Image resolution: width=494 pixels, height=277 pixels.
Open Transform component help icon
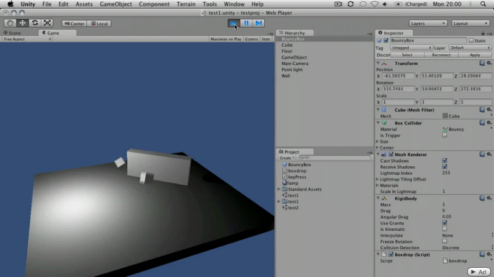point(482,63)
